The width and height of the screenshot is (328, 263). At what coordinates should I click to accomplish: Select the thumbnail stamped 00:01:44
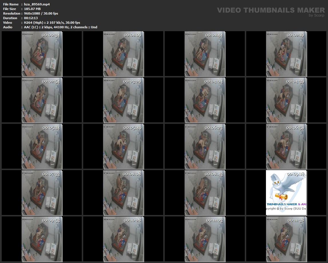pos(205,54)
